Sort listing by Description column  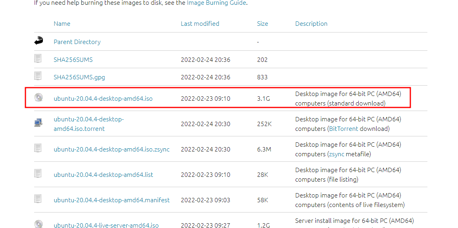click(311, 24)
